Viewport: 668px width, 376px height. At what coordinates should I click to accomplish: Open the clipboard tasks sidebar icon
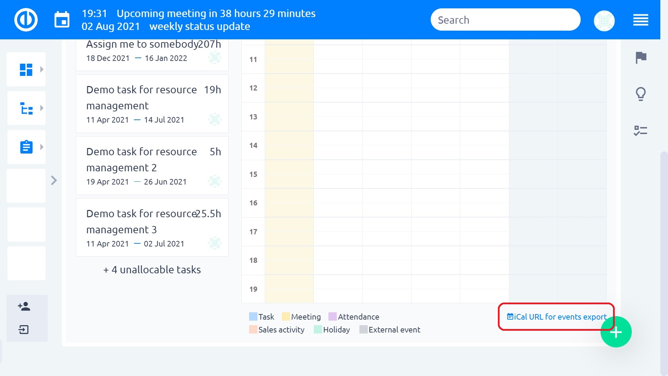coord(26,147)
